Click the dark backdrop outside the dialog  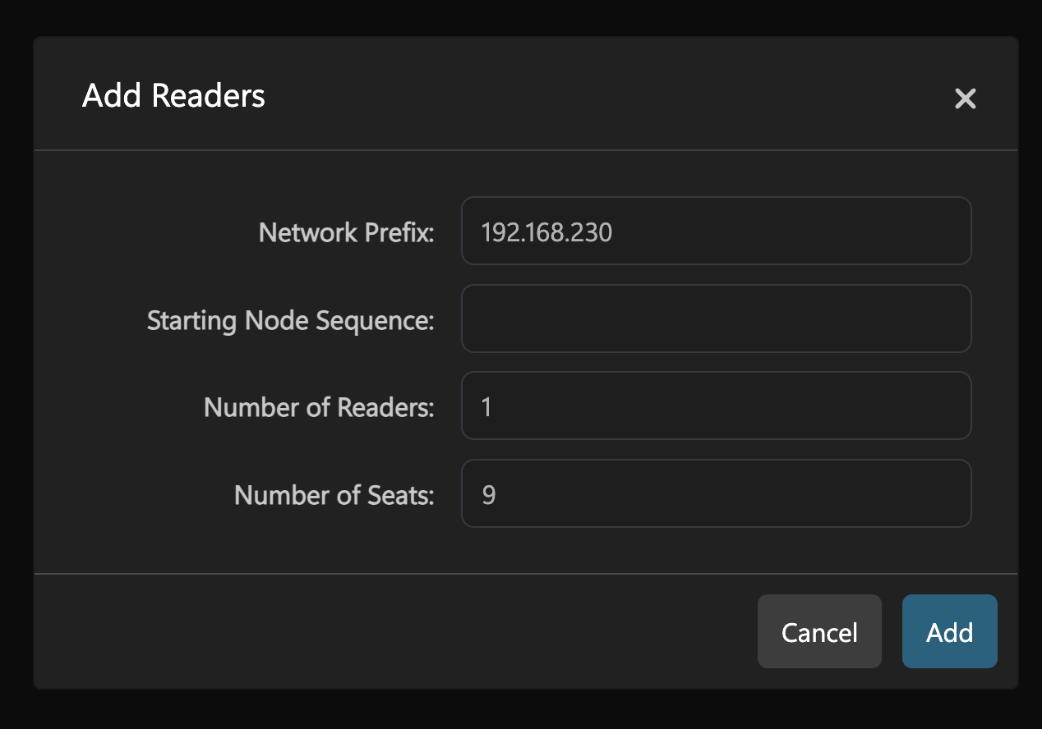[x=521, y=711]
